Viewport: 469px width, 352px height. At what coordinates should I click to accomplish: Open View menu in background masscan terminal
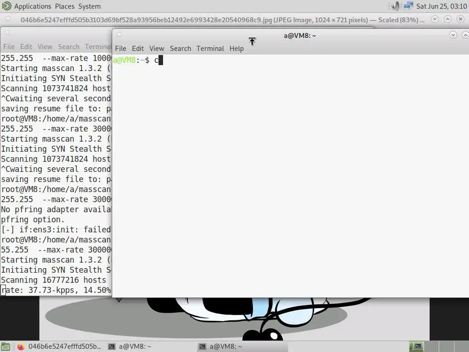click(x=45, y=47)
